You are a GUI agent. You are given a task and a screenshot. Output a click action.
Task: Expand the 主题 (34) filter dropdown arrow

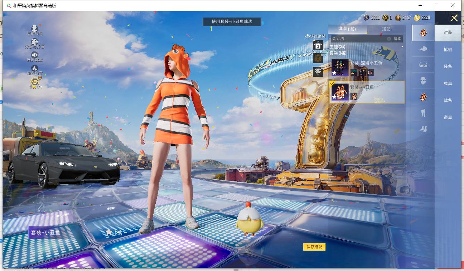click(x=402, y=47)
